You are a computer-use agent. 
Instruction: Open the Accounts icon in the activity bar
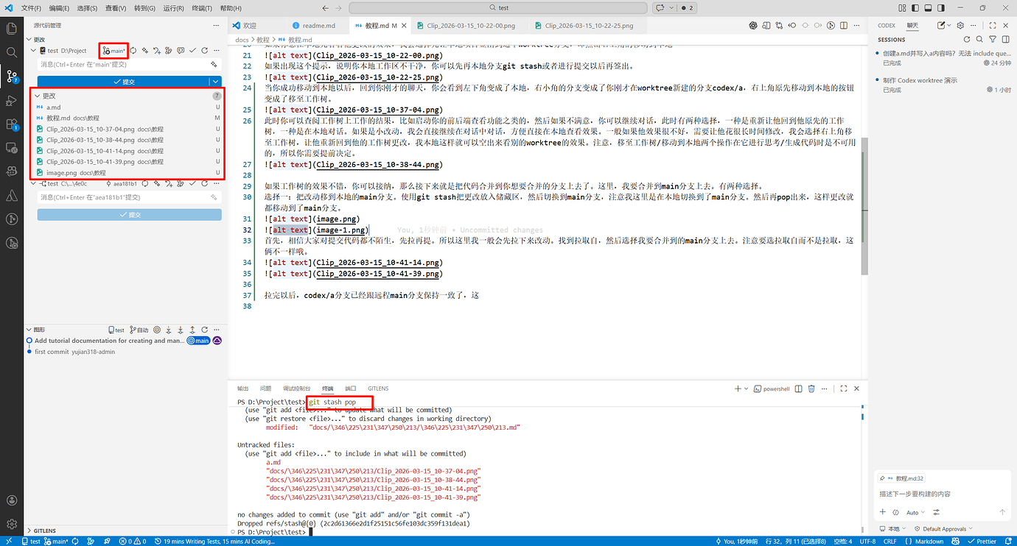pos(12,500)
